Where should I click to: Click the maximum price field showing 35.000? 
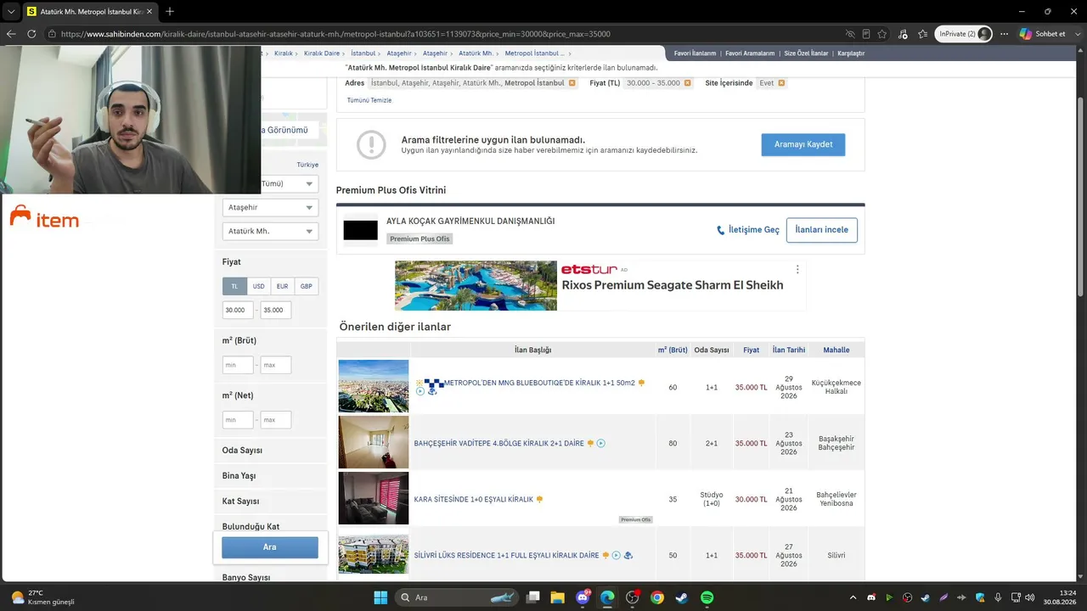click(x=276, y=311)
